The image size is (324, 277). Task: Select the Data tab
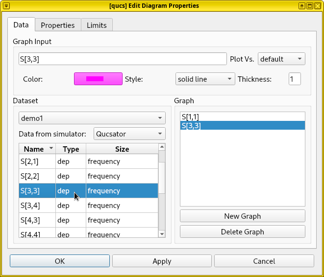(21, 24)
